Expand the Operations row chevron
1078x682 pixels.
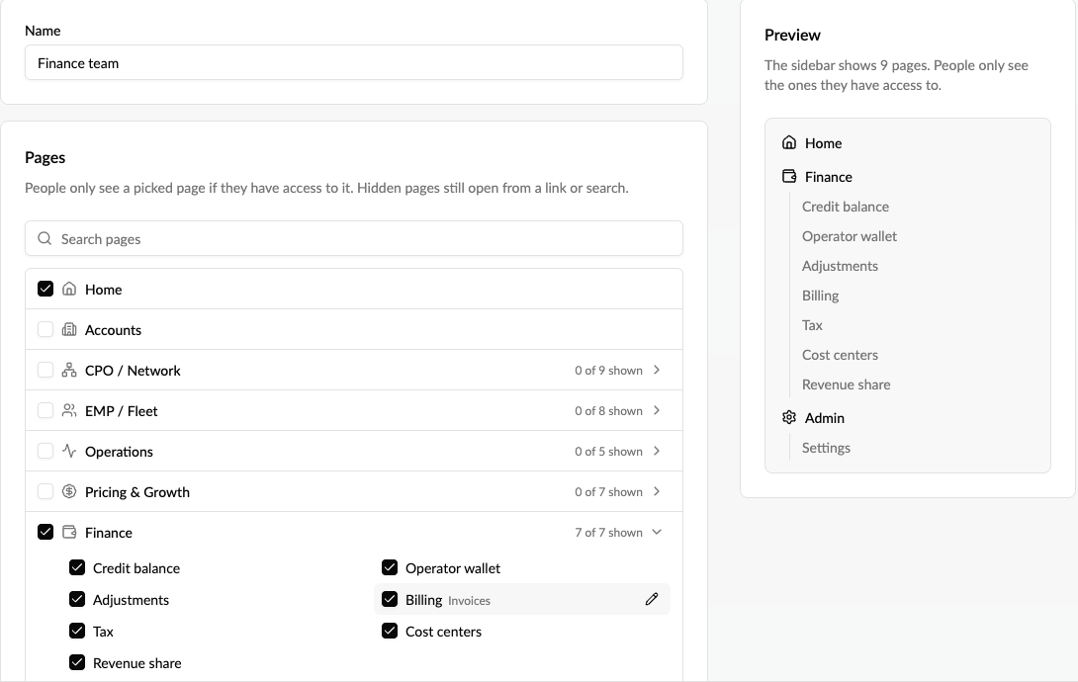(x=657, y=451)
